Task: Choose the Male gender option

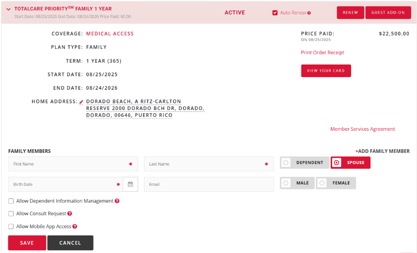Action: pyautogui.click(x=286, y=183)
